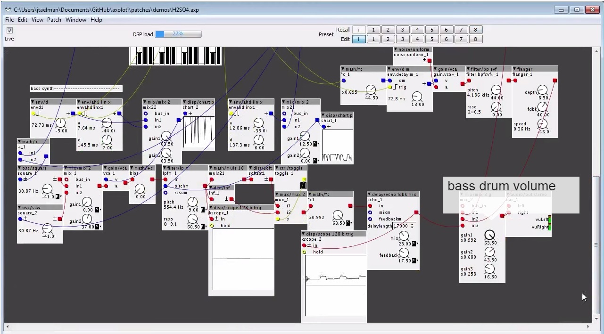Open preset P menu for echo_1 feedback
This screenshot has width=604, height=334.
coord(416,261)
